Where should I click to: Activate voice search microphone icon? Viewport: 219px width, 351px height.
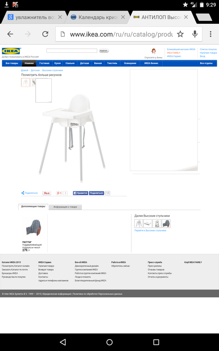[195, 34]
